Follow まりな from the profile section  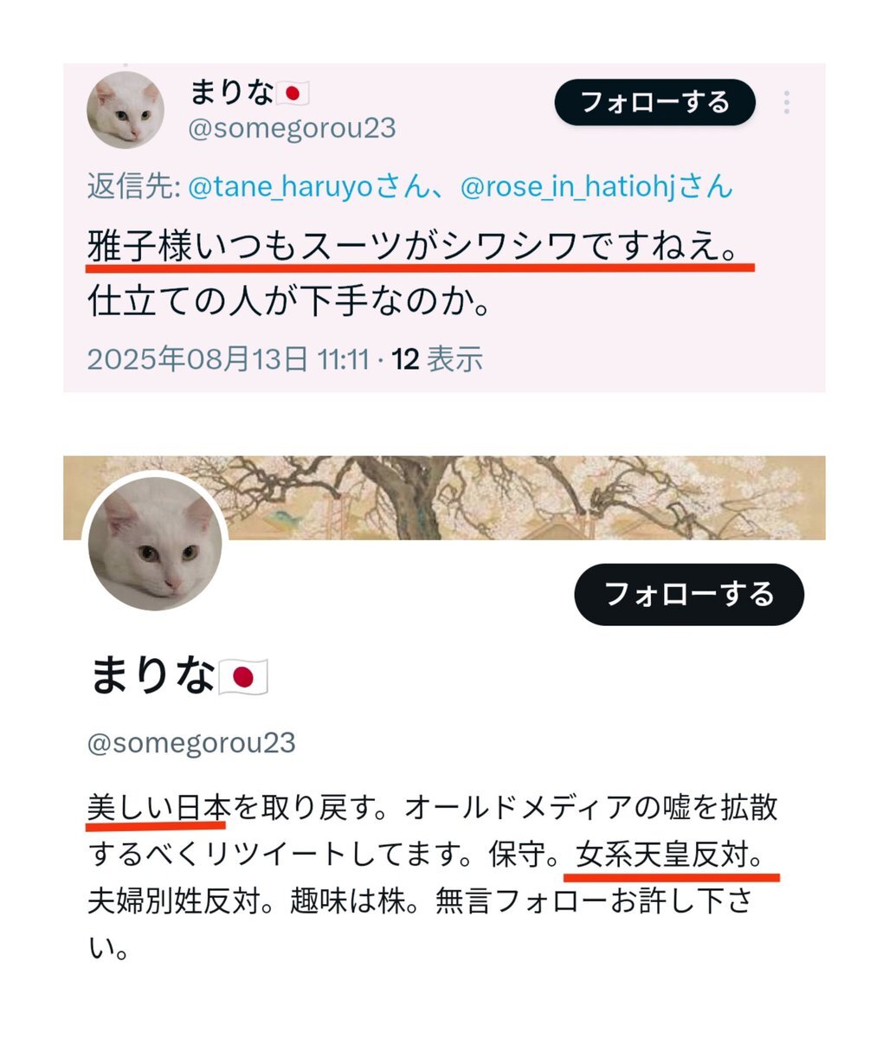click(689, 594)
